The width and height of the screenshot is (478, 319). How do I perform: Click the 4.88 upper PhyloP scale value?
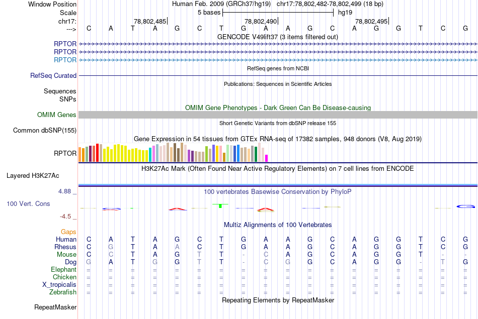point(64,191)
